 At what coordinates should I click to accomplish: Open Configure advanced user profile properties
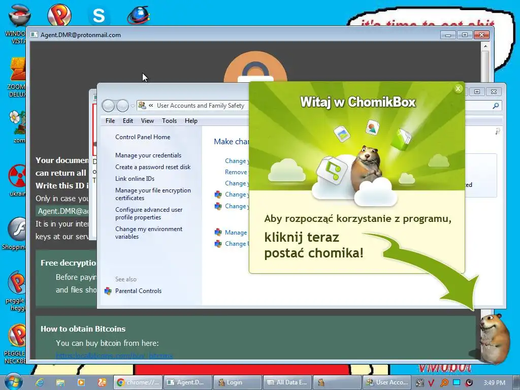pos(149,213)
